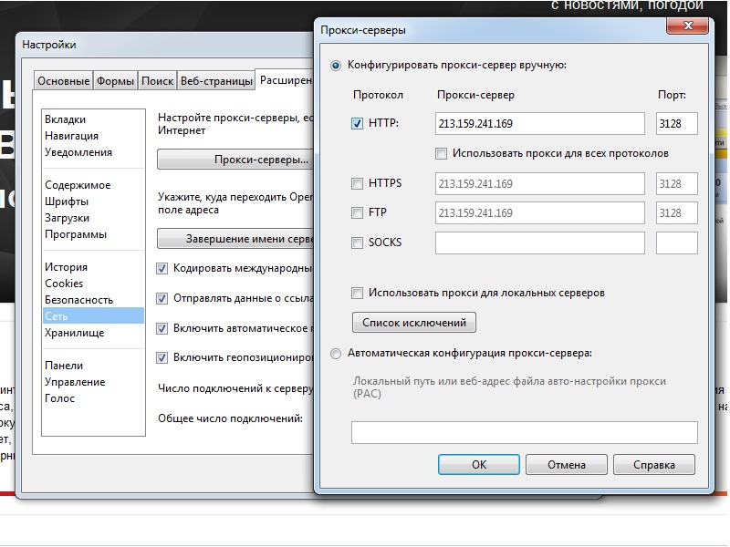Open the Веб-страницы tab
The image size is (730, 547).
coord(216,81)
